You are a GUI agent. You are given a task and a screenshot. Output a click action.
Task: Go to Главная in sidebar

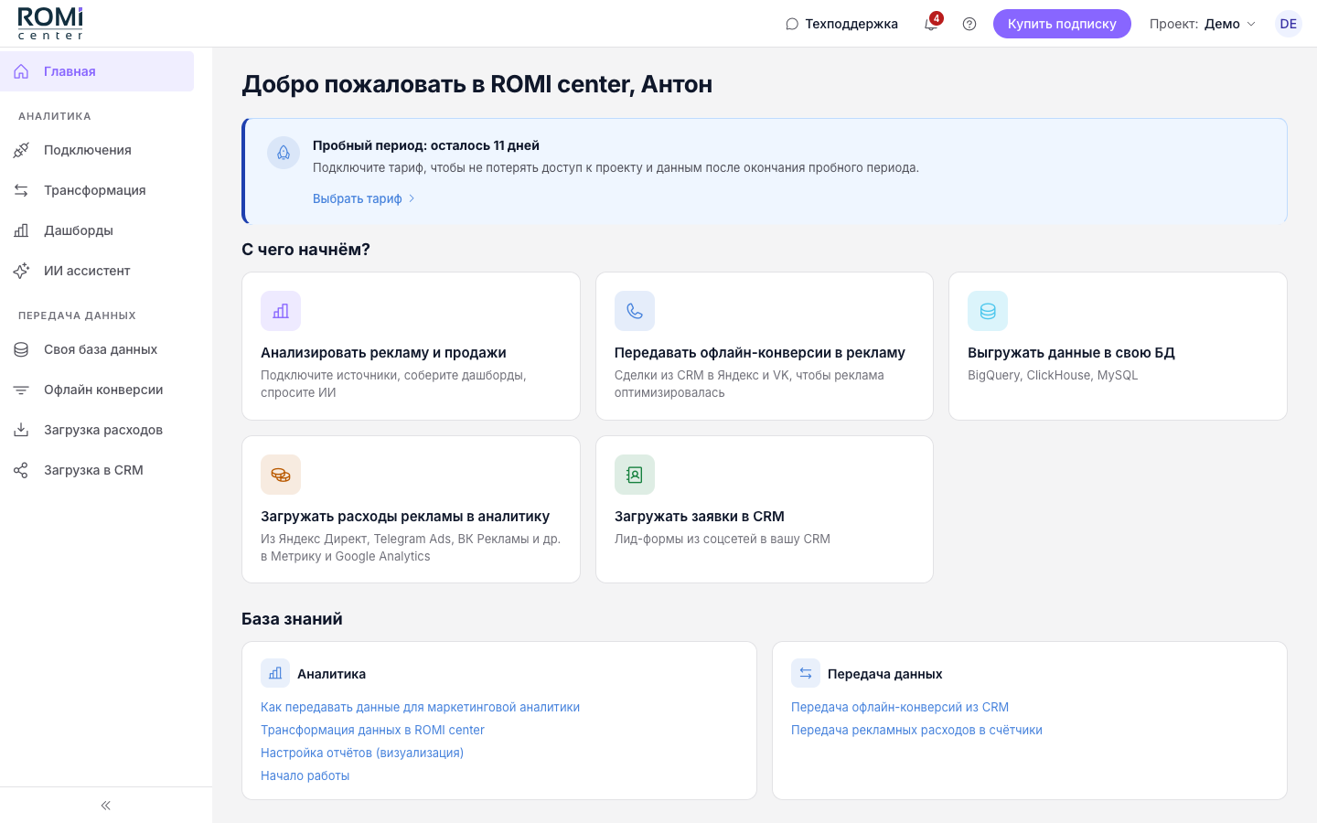[x=97, y=71]
